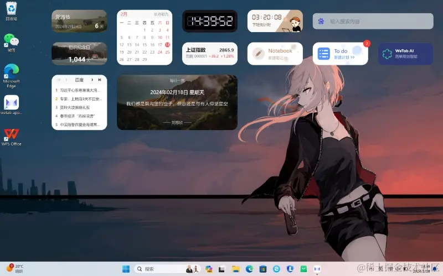Click the Notebook pencil icon
This screenshot has width=443, height=276.
click(258, 54)
